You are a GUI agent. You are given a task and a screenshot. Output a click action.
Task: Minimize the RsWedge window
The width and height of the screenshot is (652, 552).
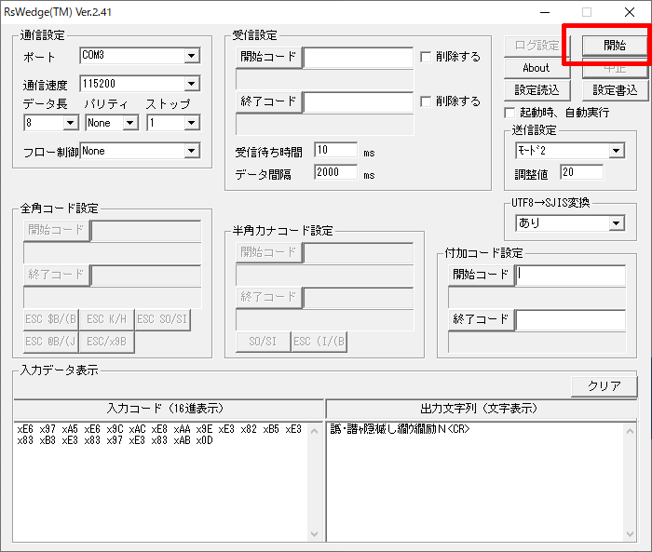pos(545,12)
